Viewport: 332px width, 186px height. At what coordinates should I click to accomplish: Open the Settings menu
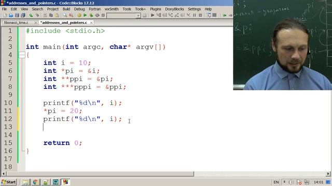(194, 9)
